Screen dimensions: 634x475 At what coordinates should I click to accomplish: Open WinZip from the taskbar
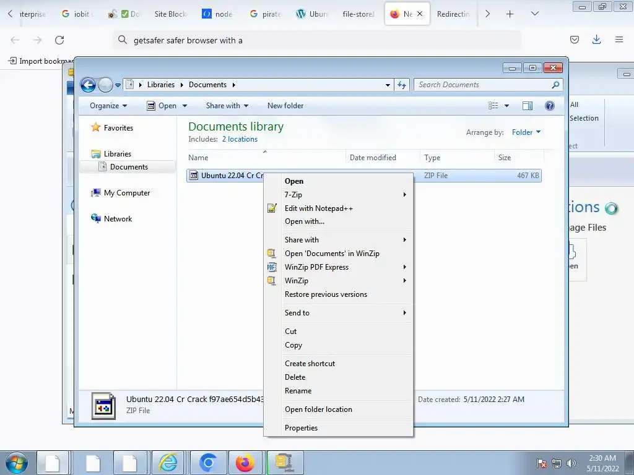click(284, 463)
